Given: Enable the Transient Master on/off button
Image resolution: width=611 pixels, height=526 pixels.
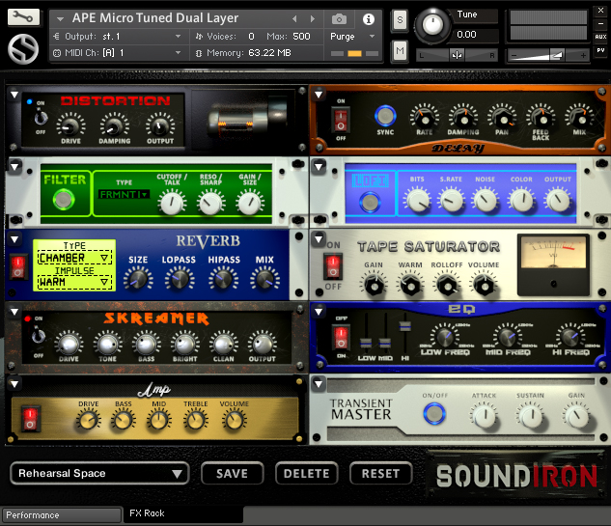Looking at the screenshot, I should pyautogui.click(x=434, y=413).
